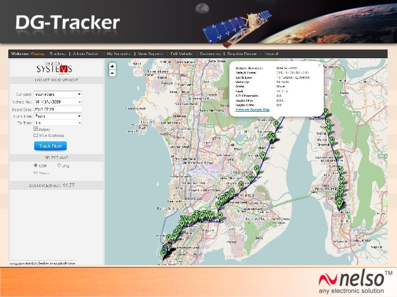The height and width of the screenshot is (297, 397).
Task: Open Register Device page
Action: (x=242, y=54)
